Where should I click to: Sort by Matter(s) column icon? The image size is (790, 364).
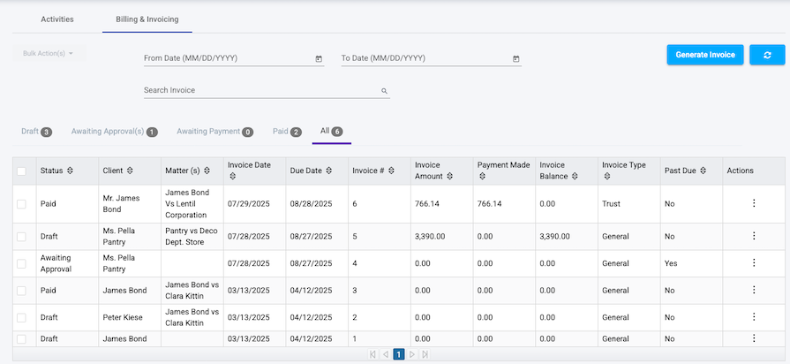coord(207,171)
